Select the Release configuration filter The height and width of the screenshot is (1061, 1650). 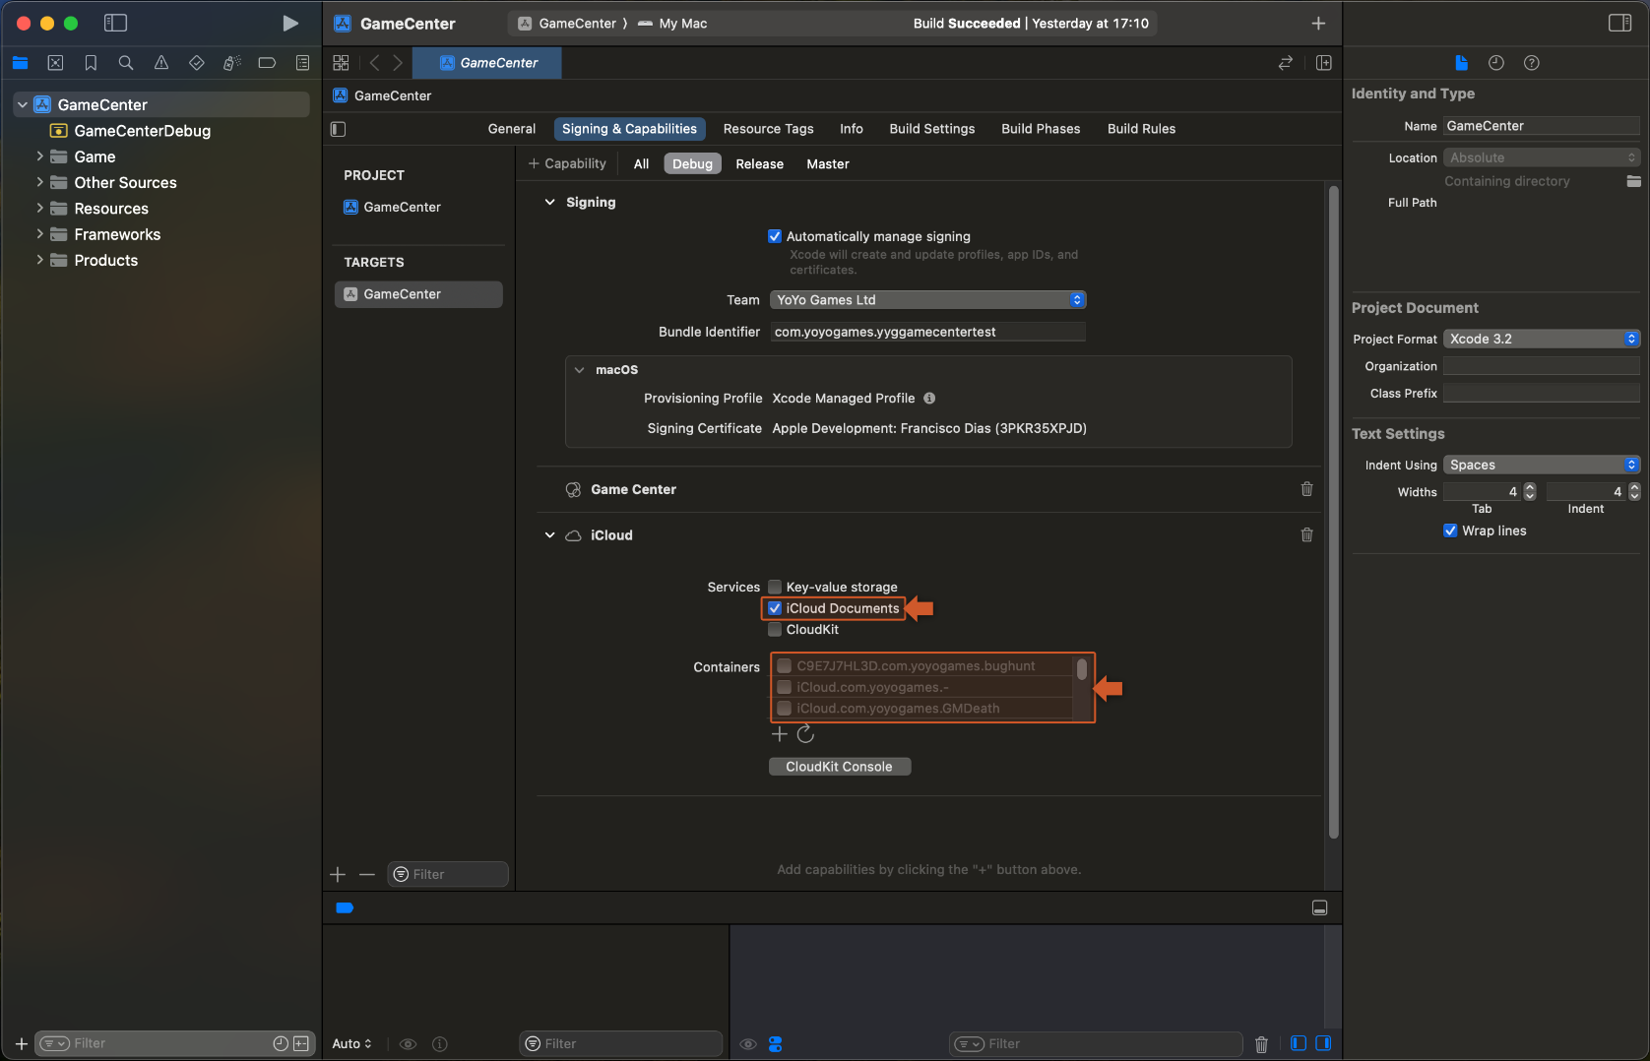tap(760, 164)
